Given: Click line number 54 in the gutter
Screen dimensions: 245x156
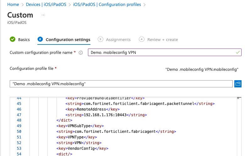Looking at the screenshot, I should click(19, 153).
